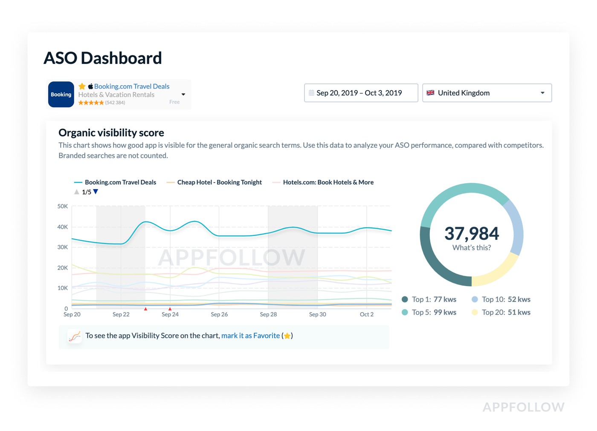Click the gold favorite star beside app name
The width and height of the screenshot is (597, 431).
pyautogui.click(x=82, y=86)
